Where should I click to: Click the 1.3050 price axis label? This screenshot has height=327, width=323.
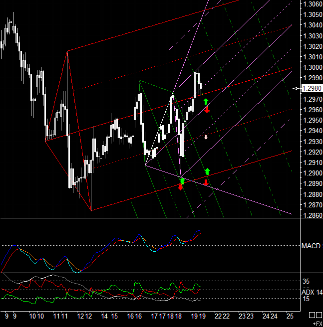pos(313,14)
